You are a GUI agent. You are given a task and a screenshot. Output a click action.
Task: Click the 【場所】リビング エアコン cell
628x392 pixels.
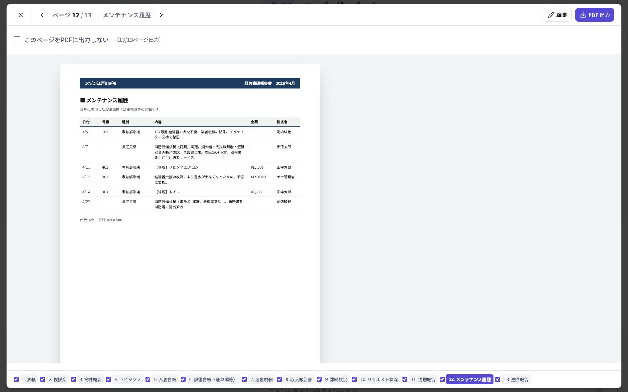click(x=177, y=167)
